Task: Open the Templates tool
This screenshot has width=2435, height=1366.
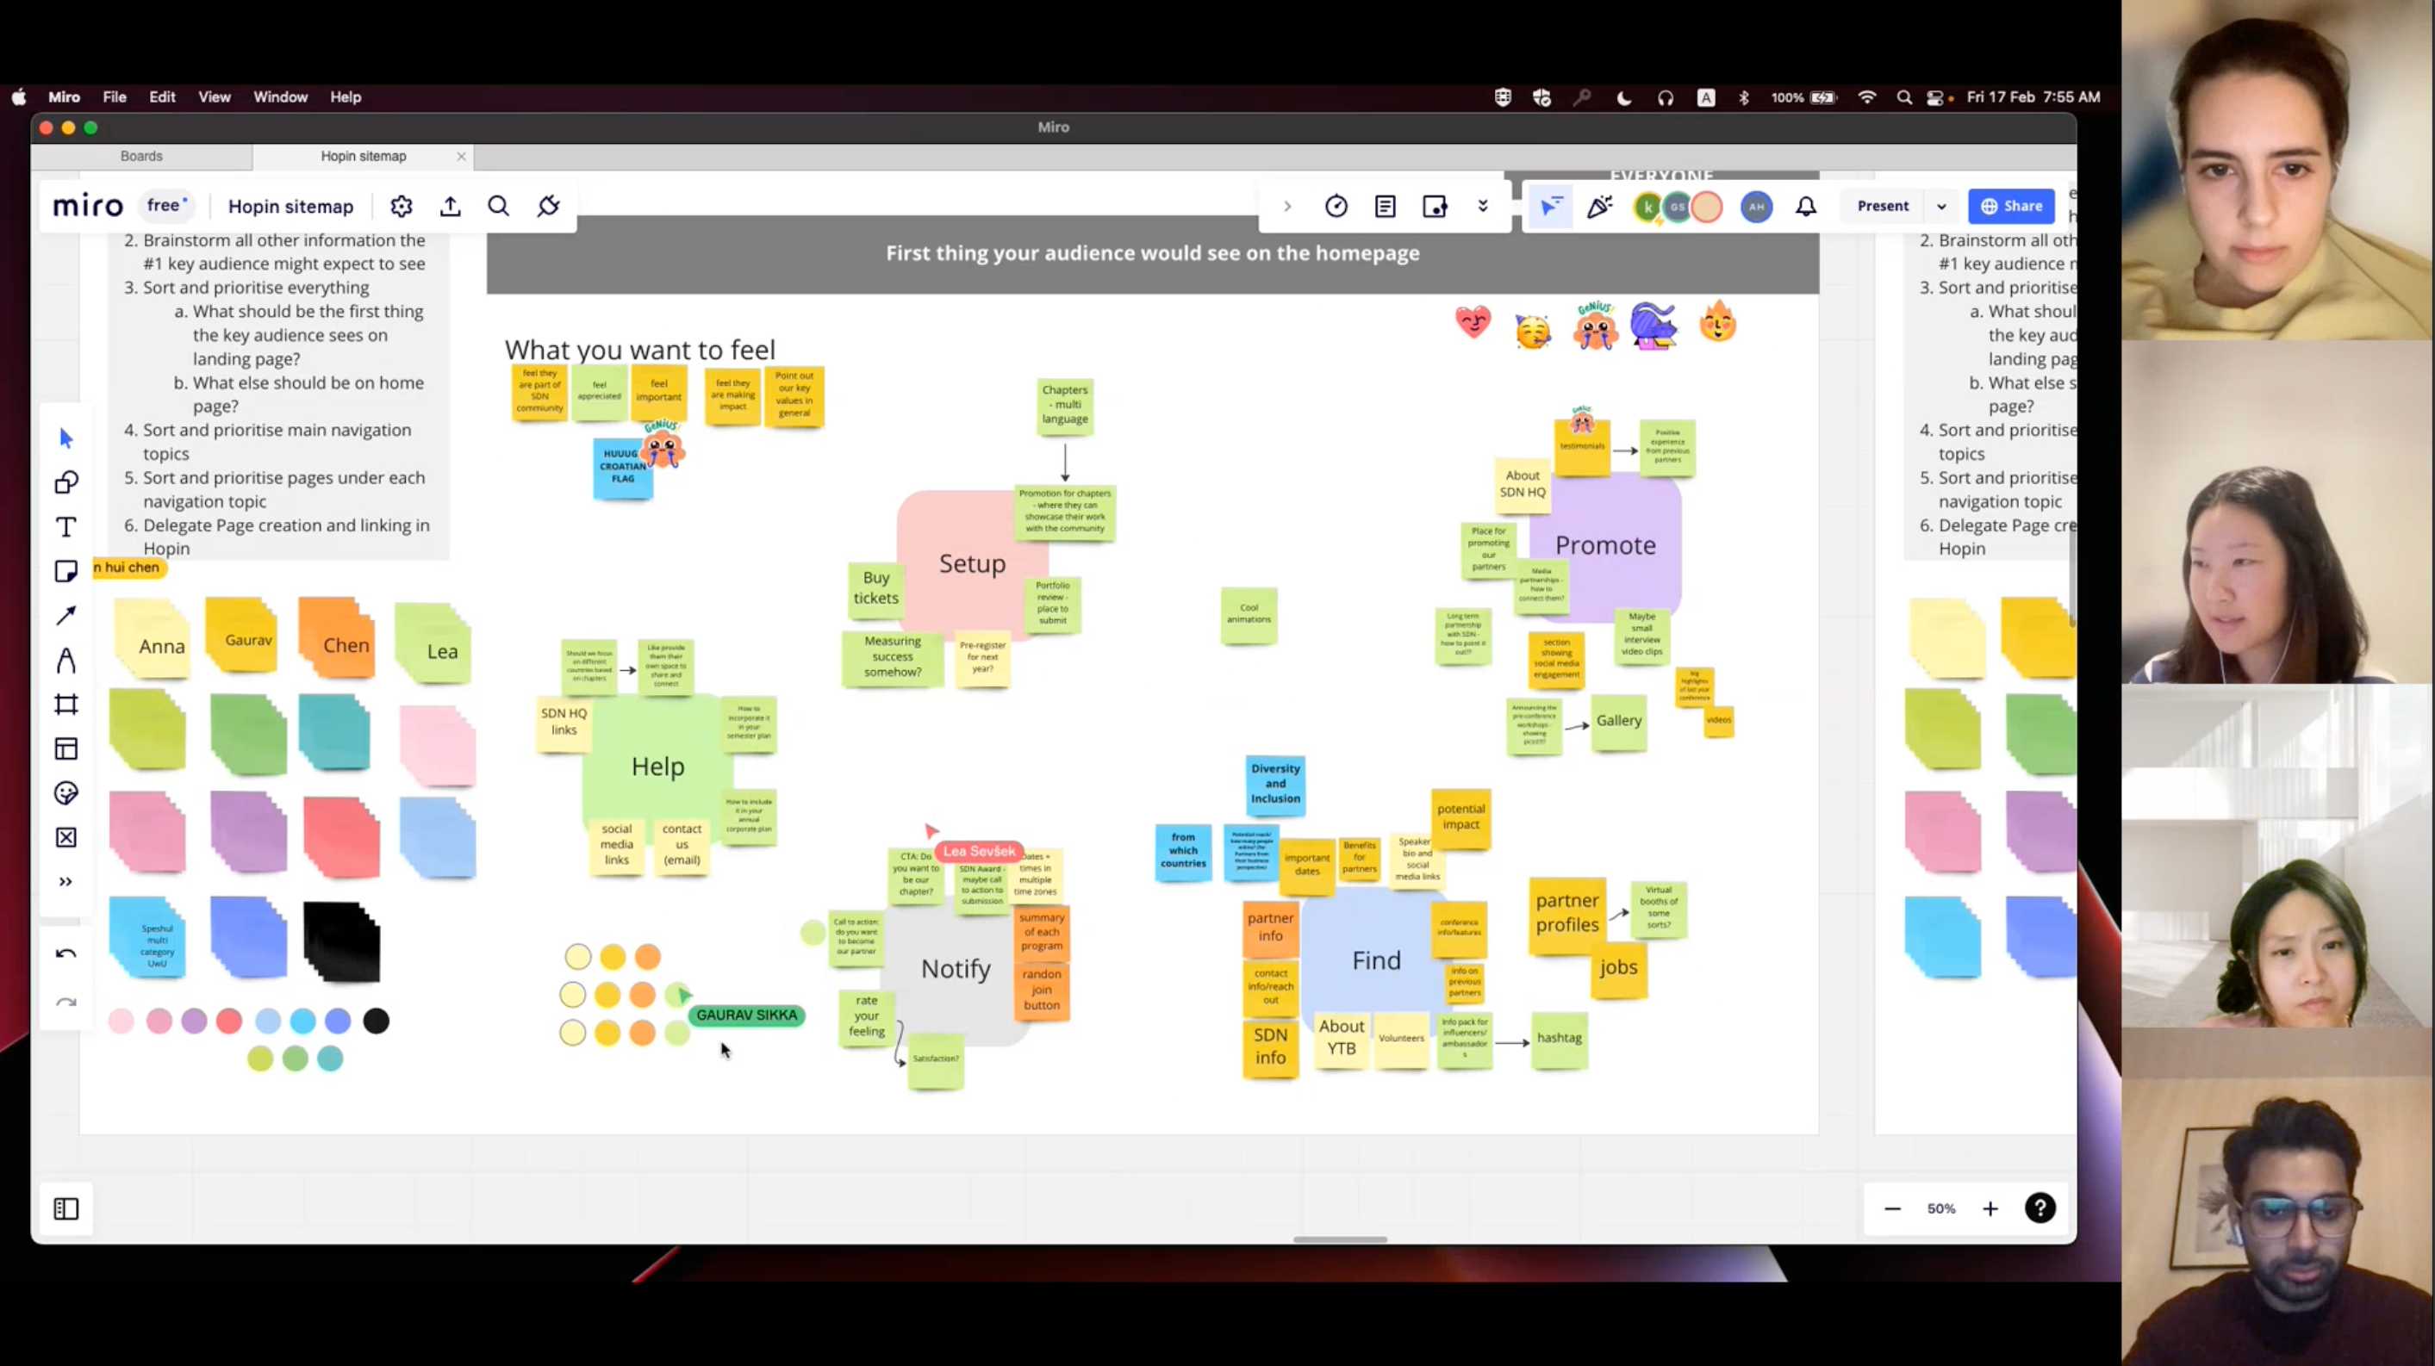Action: coord(65,749)
